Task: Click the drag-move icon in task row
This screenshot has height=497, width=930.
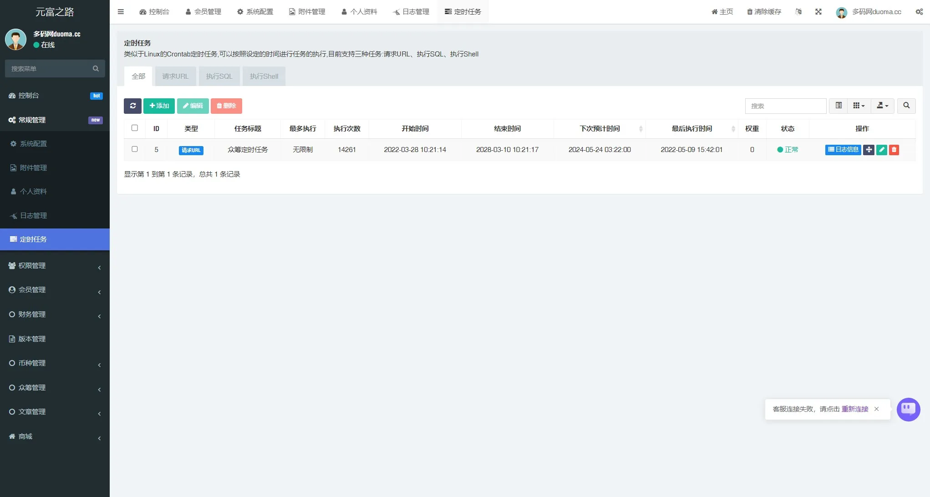Action: [x=869, y=150]
